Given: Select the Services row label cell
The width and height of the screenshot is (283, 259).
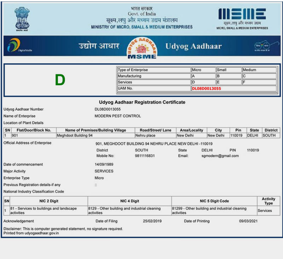Looking at the screenshot, I should (x=154, y=82).
